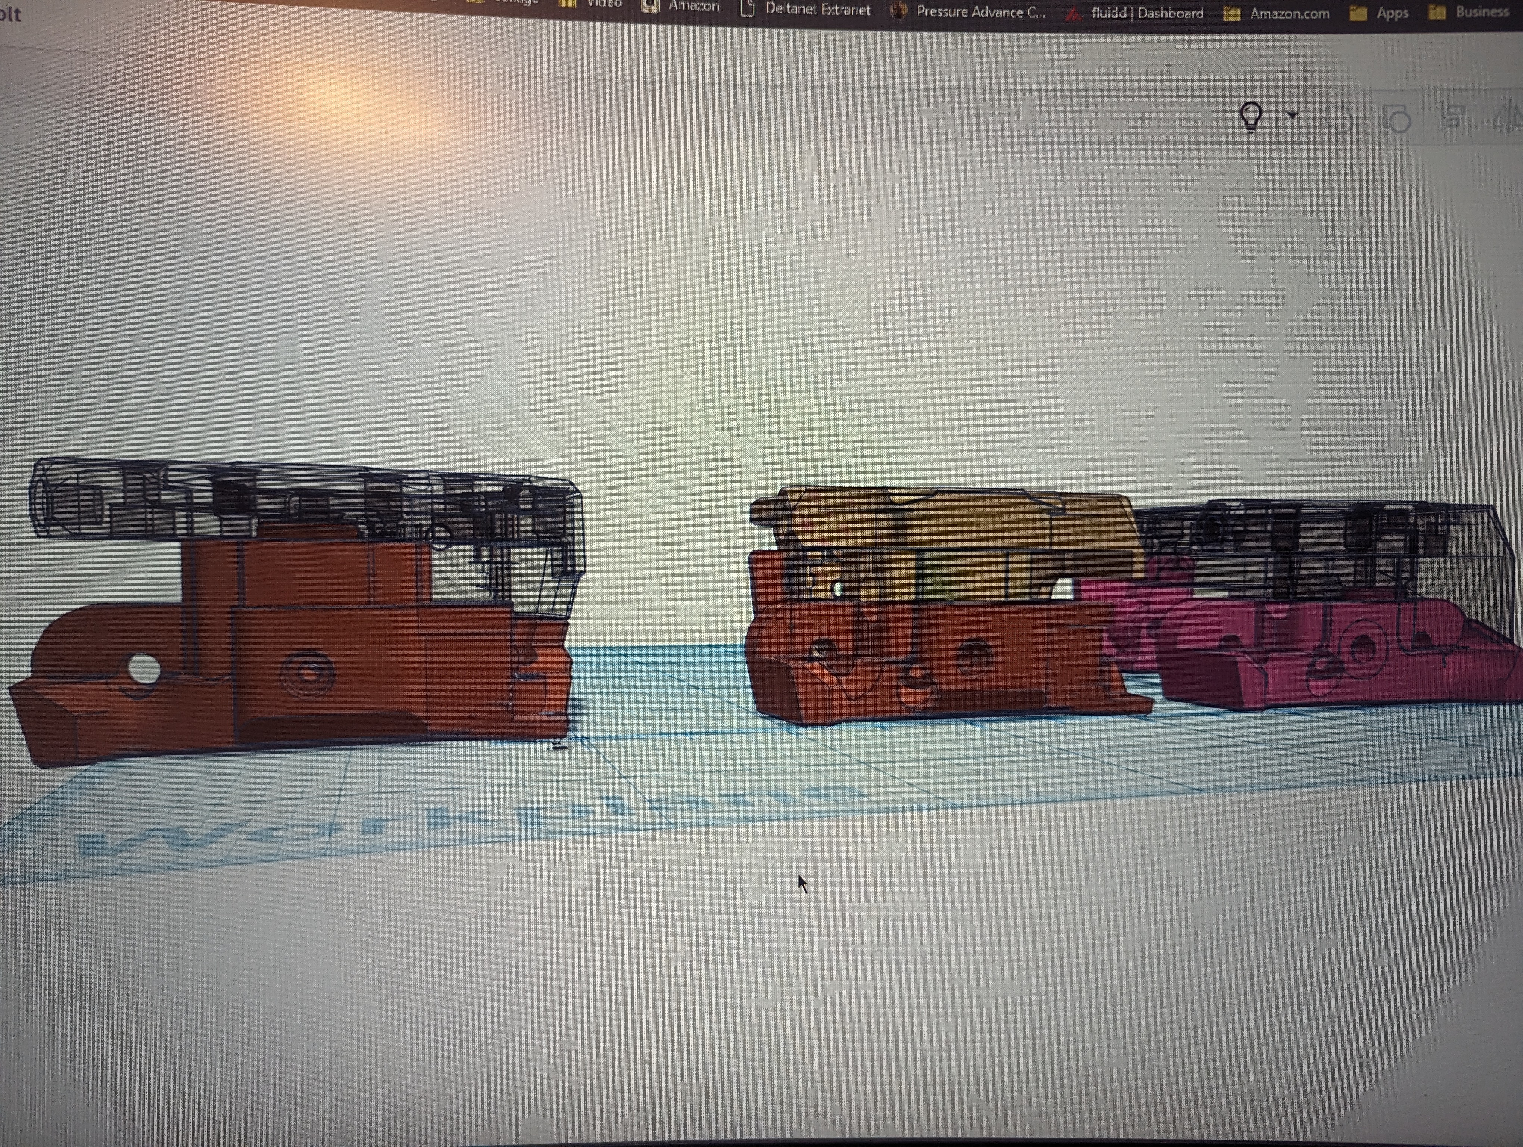Open the Video bookmark folder
Screen dimensions: 1523x1147
(590, 3)
